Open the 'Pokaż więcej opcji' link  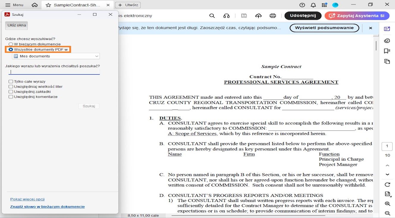tap(27, 199)
